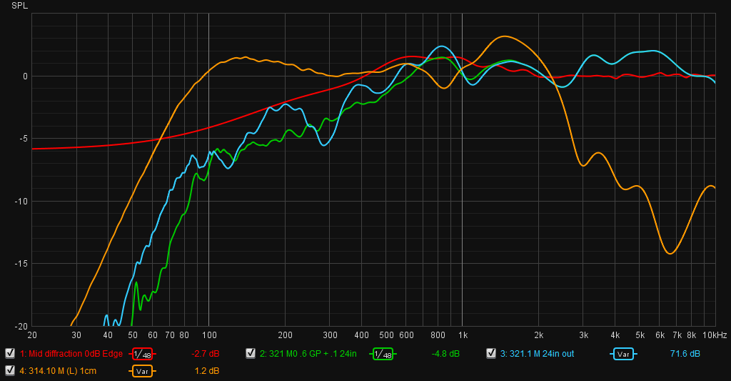Click the green -4.8 dB value

[x=445, y=354]
